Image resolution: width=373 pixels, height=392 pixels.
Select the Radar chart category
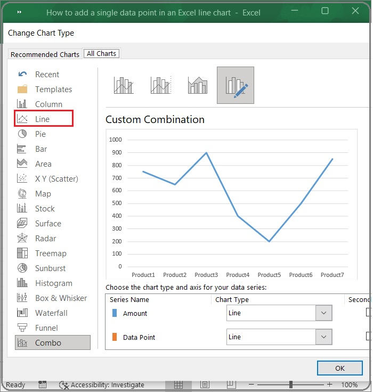pos(36,238)
